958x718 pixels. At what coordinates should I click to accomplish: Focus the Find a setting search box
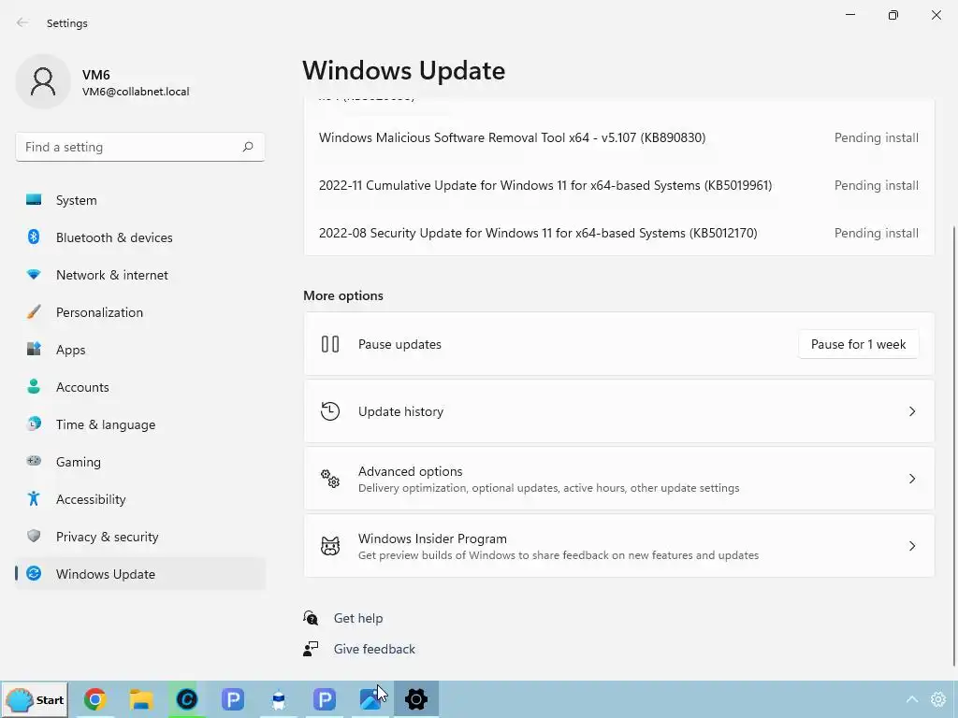pyautogui.click(x=140, y=147)
